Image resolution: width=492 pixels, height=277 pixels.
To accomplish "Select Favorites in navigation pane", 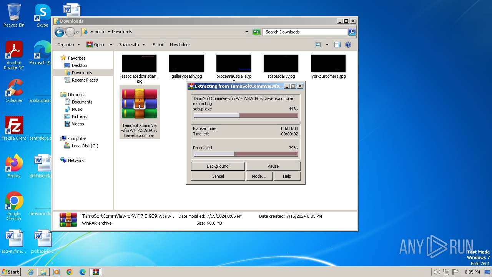I will 76,58.
